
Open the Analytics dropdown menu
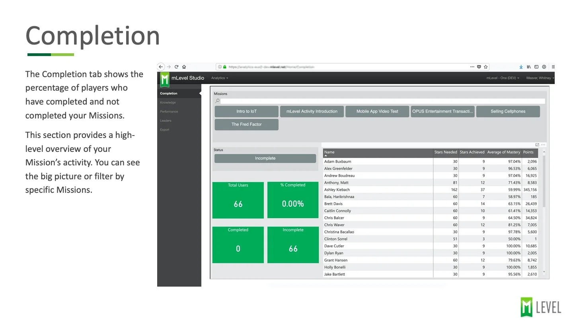tap(220, 78)
